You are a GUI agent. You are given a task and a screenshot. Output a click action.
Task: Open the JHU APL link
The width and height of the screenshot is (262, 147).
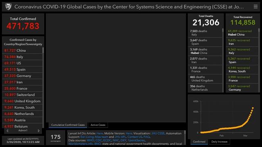[120, 137]
